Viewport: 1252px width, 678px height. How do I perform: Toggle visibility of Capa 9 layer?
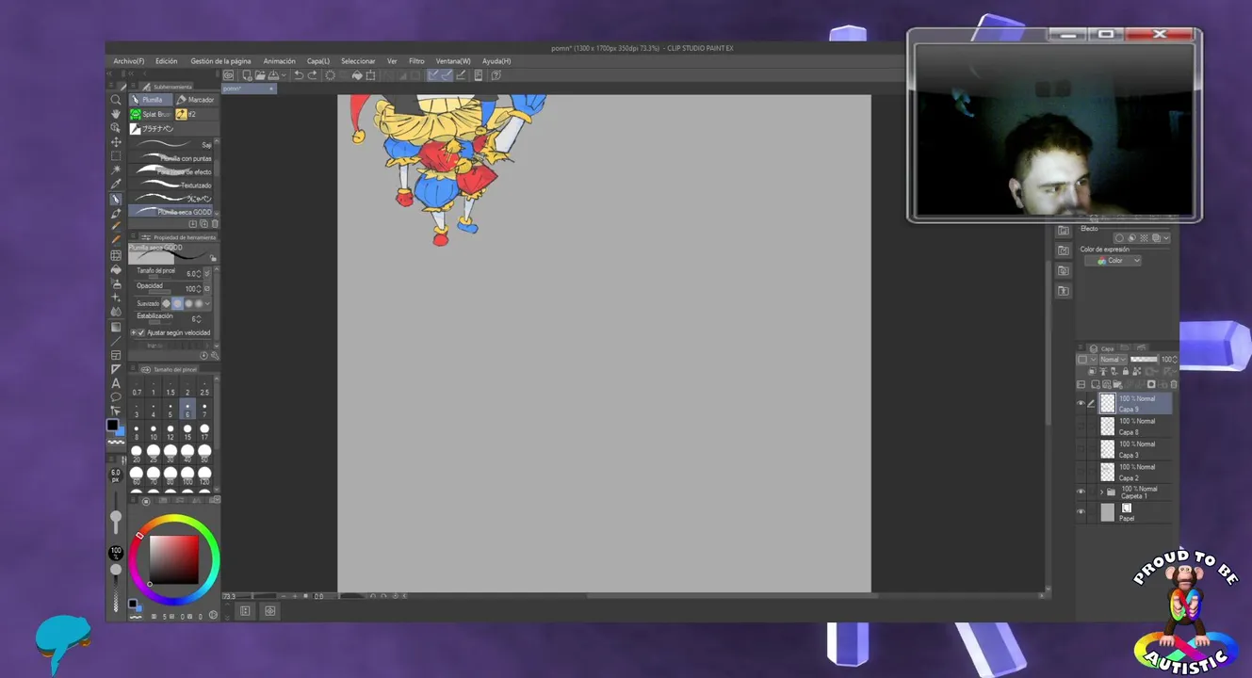point(1081,403)
